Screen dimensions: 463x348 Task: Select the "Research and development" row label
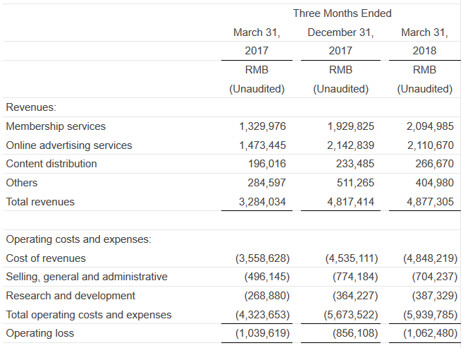coord(70,296)
